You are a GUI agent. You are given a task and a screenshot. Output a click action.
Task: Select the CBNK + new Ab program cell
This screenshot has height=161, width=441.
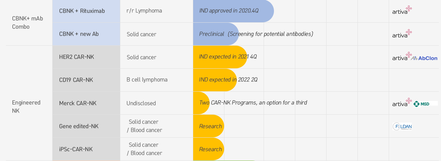86,34
